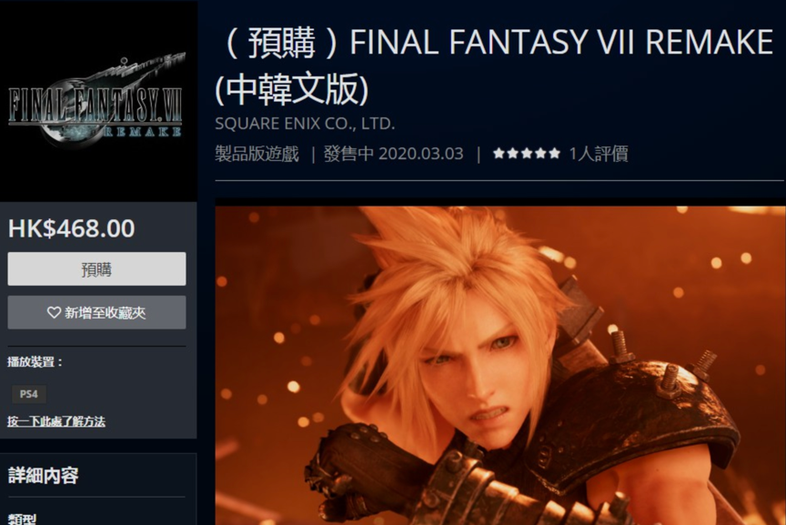
Task: Select the PS4 platform badge
Action: click(x=29, y=394)
